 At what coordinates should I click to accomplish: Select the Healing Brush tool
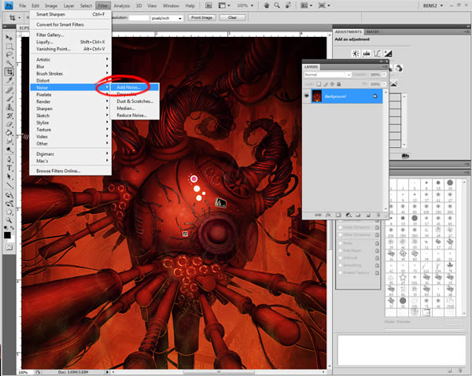coord(9,90)
